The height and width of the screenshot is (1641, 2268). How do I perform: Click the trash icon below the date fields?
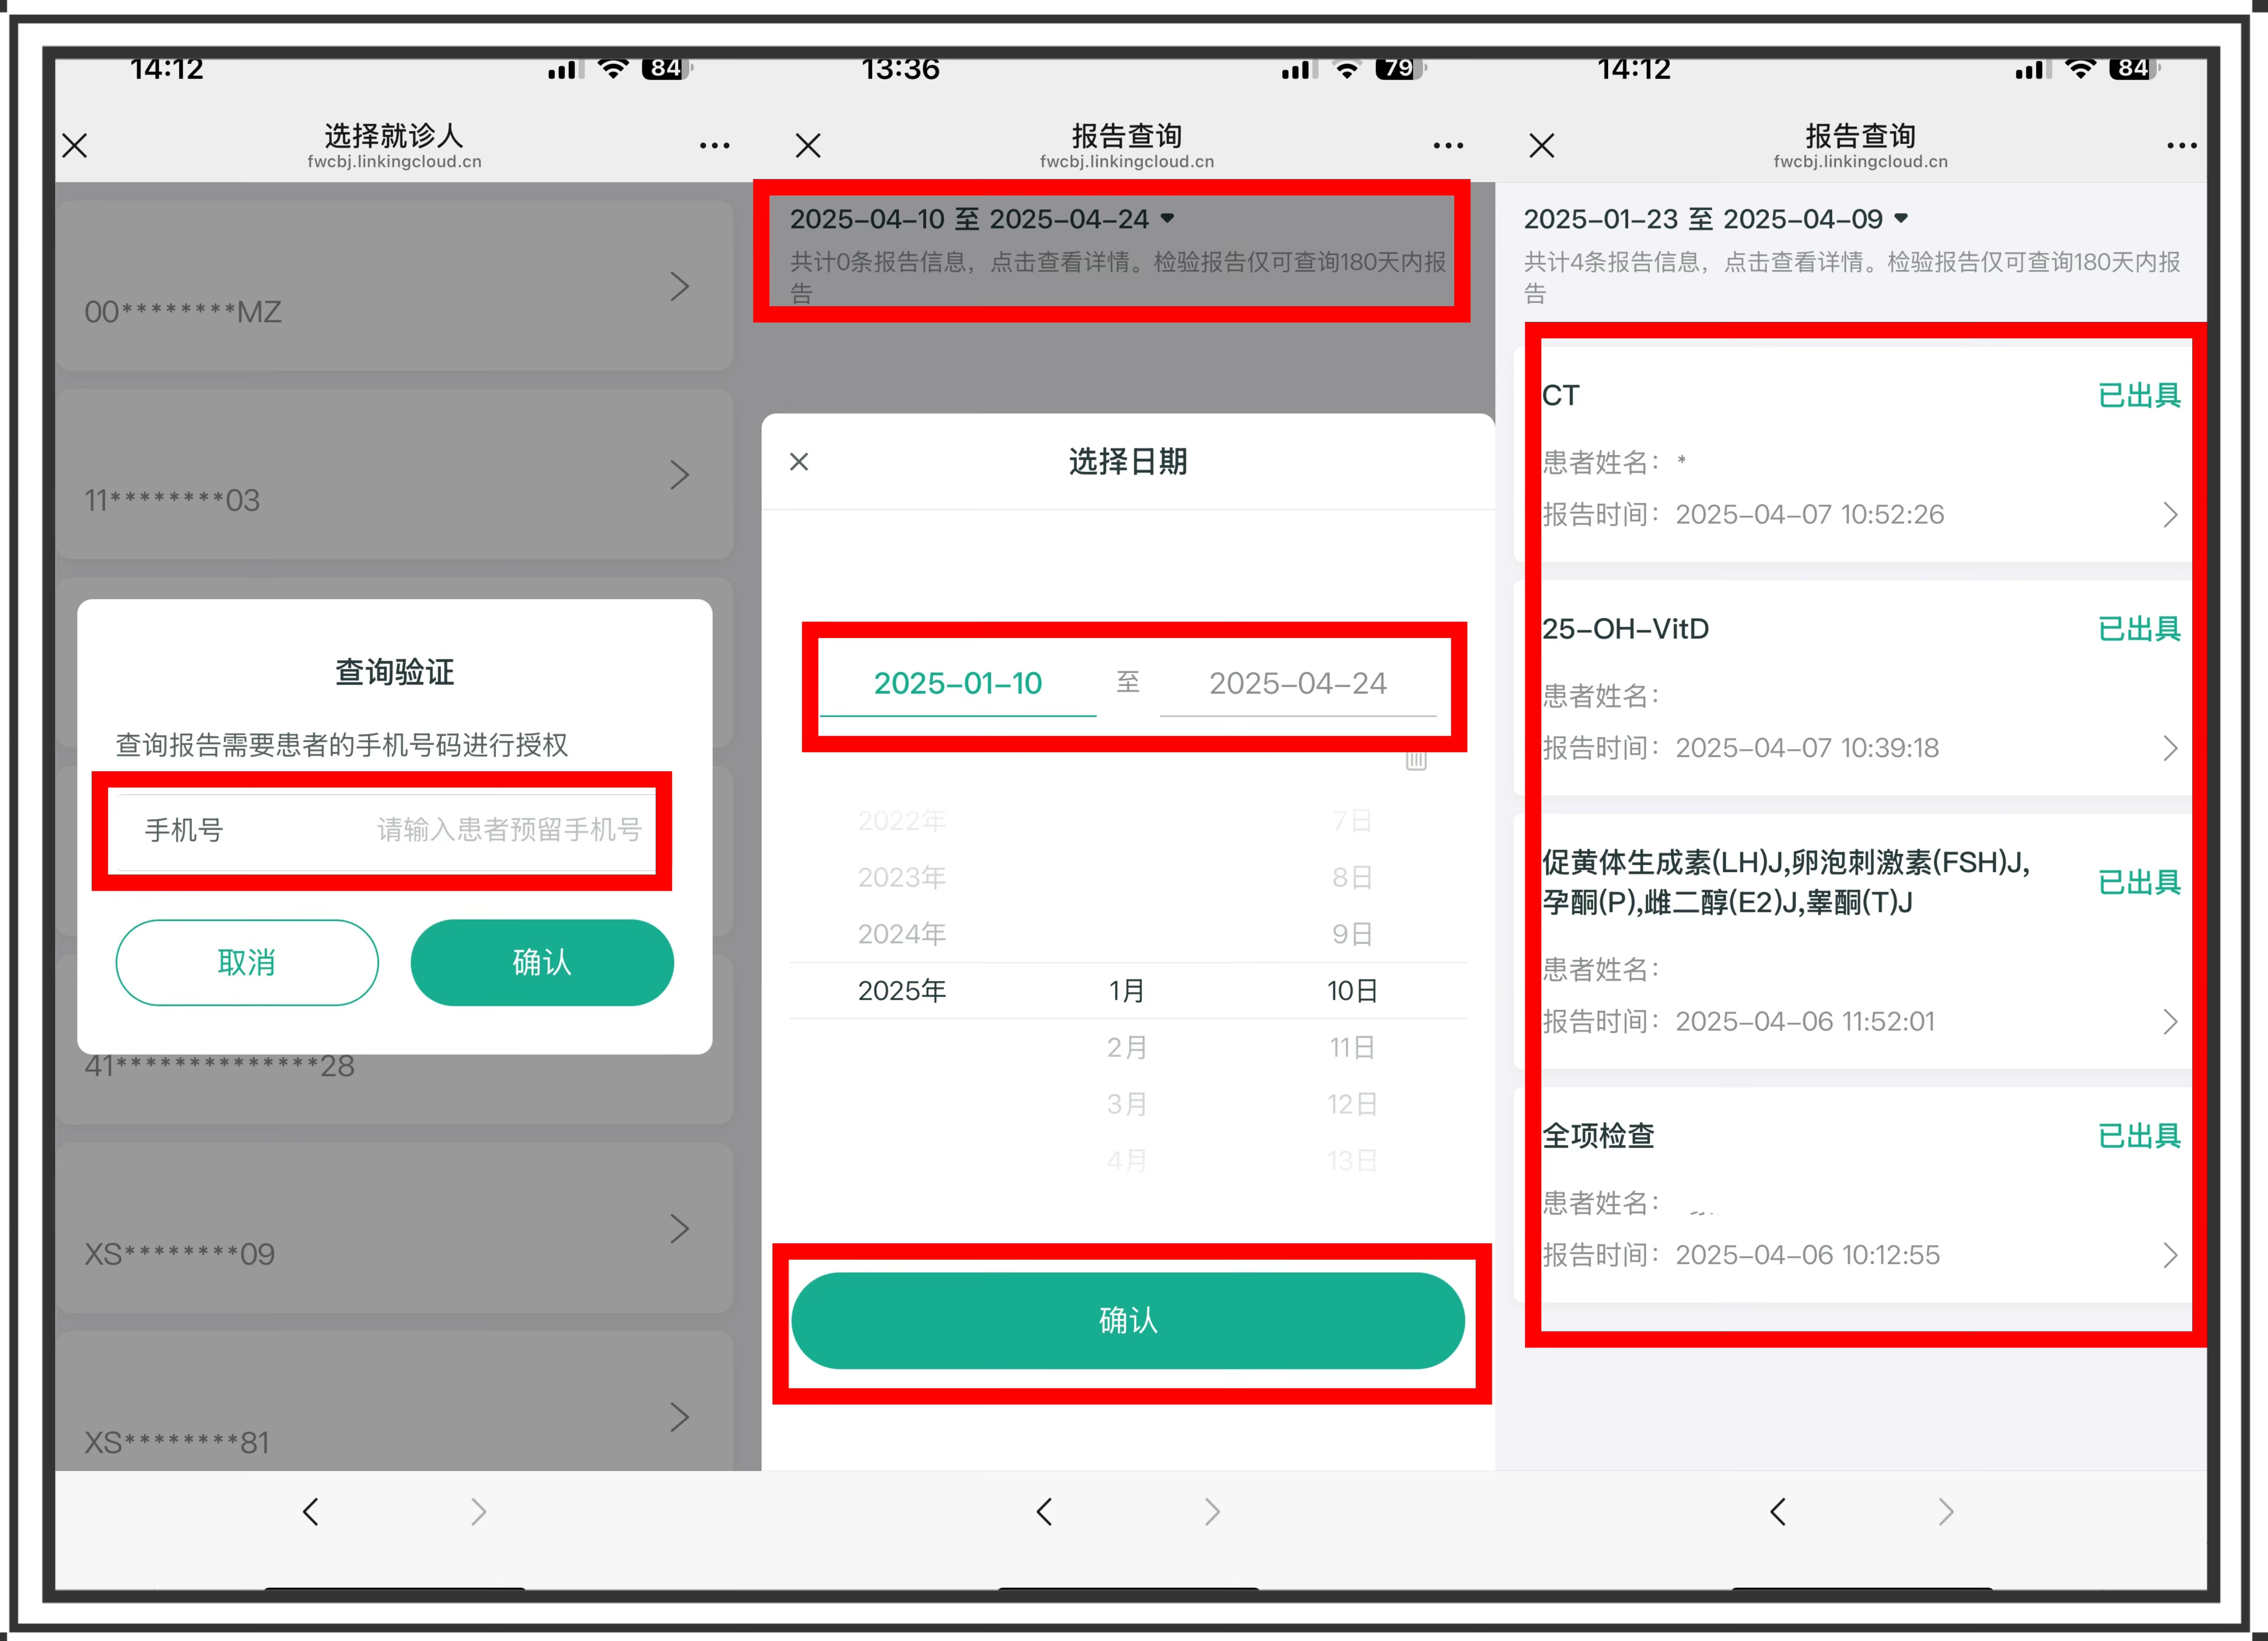click(1416, 760)
